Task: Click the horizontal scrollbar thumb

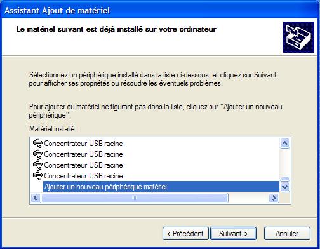Action: tap(135, 198)
